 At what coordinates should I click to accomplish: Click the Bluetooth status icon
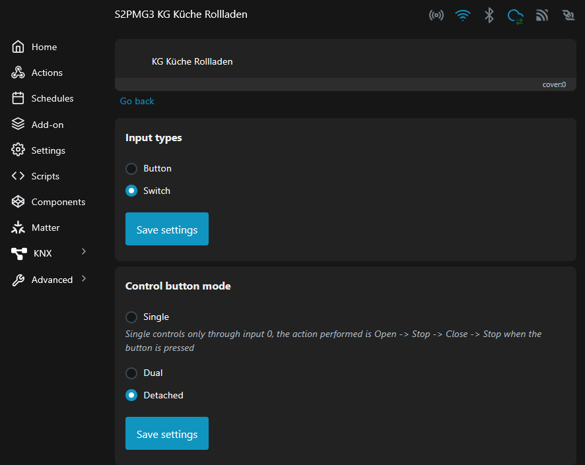489,15
